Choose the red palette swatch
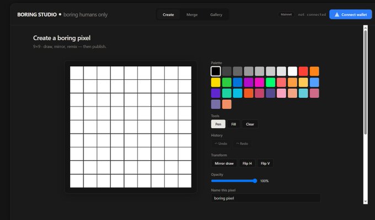375x220 pixels. [x=303, y=71]
